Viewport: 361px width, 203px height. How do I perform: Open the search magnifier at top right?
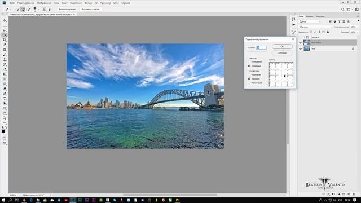(342, 10)
